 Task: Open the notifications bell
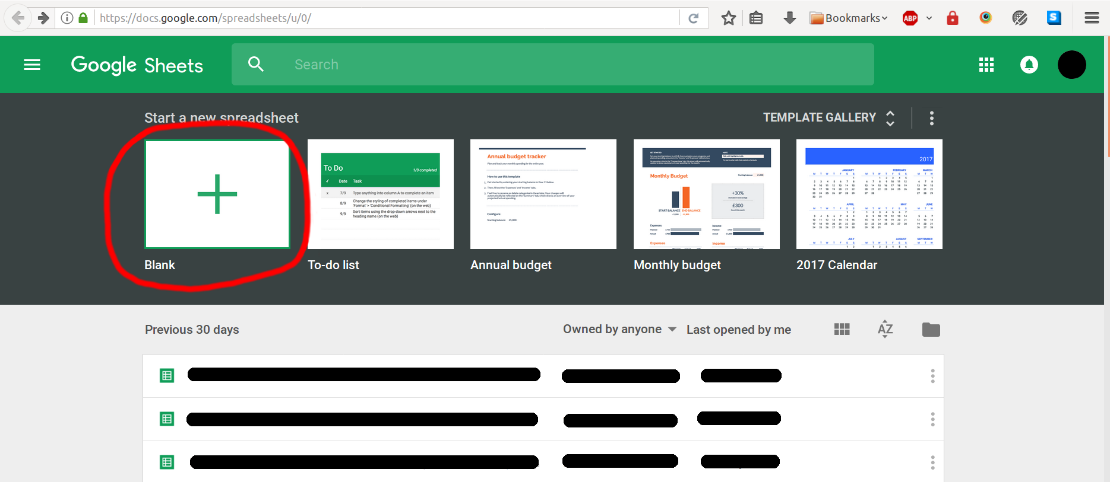[1029, 65]
